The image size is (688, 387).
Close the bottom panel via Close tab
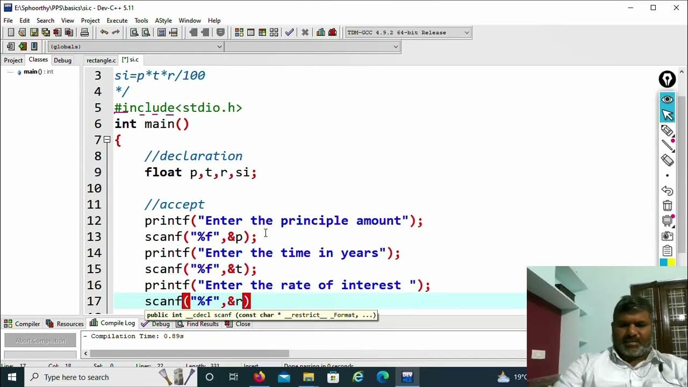point(238,324)
